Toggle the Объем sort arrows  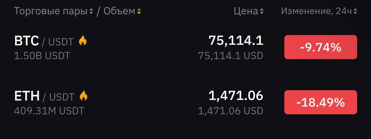[139, 12]
